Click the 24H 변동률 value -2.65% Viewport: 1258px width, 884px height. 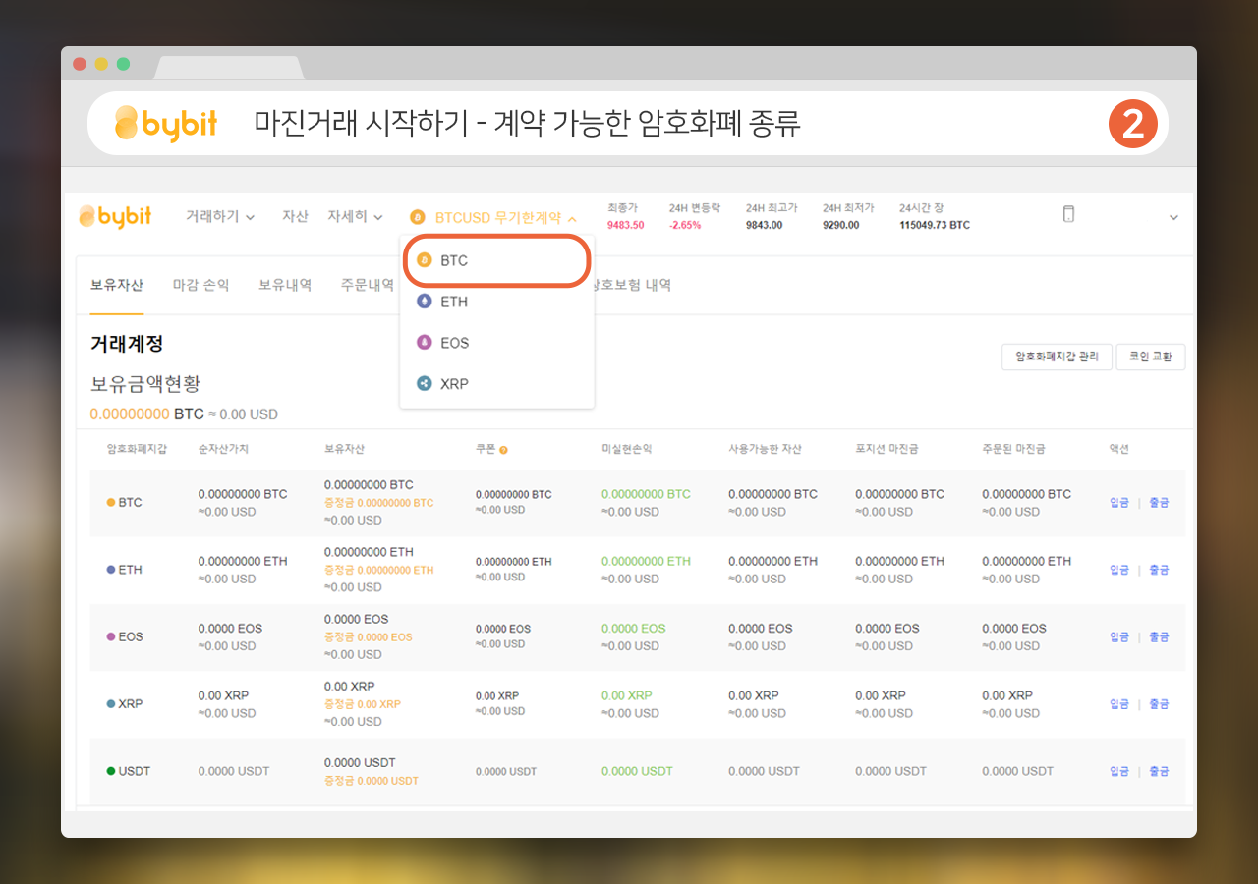point(685,225)
